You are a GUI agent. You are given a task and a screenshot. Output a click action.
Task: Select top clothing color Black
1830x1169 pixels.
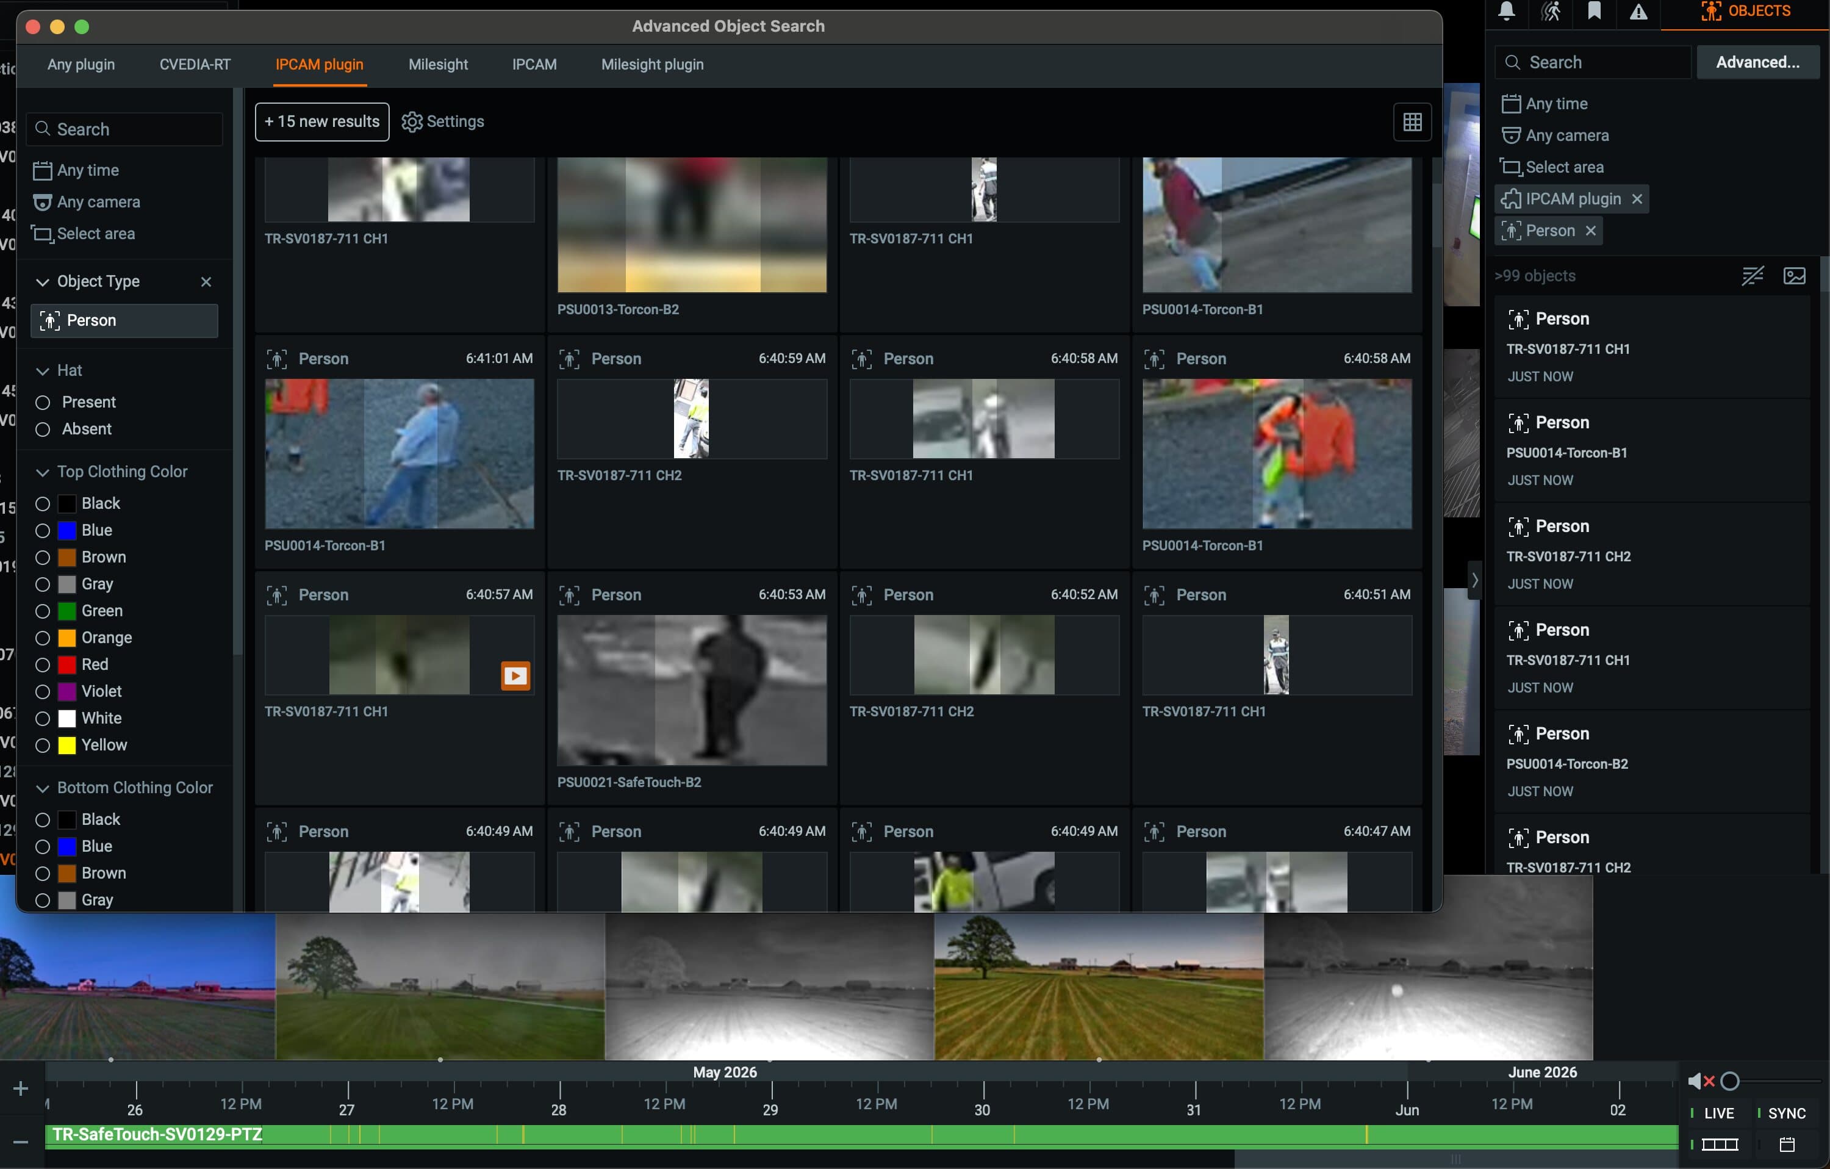coord(43,504)
